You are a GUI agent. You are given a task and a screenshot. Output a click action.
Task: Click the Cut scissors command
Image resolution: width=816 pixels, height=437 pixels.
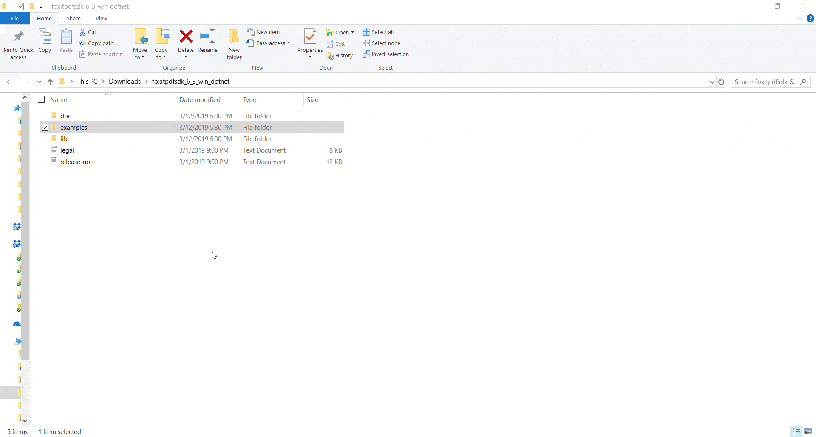tap(88, 32)
